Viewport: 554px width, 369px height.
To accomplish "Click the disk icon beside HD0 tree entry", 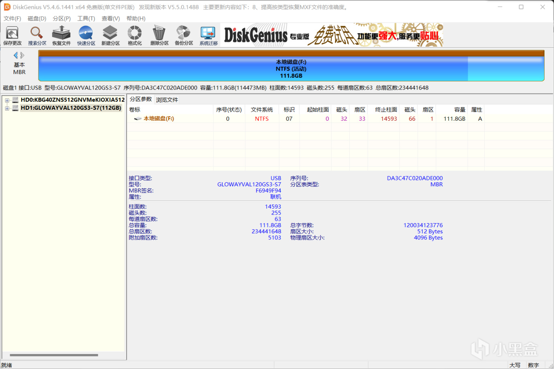I will click(15, 100).
